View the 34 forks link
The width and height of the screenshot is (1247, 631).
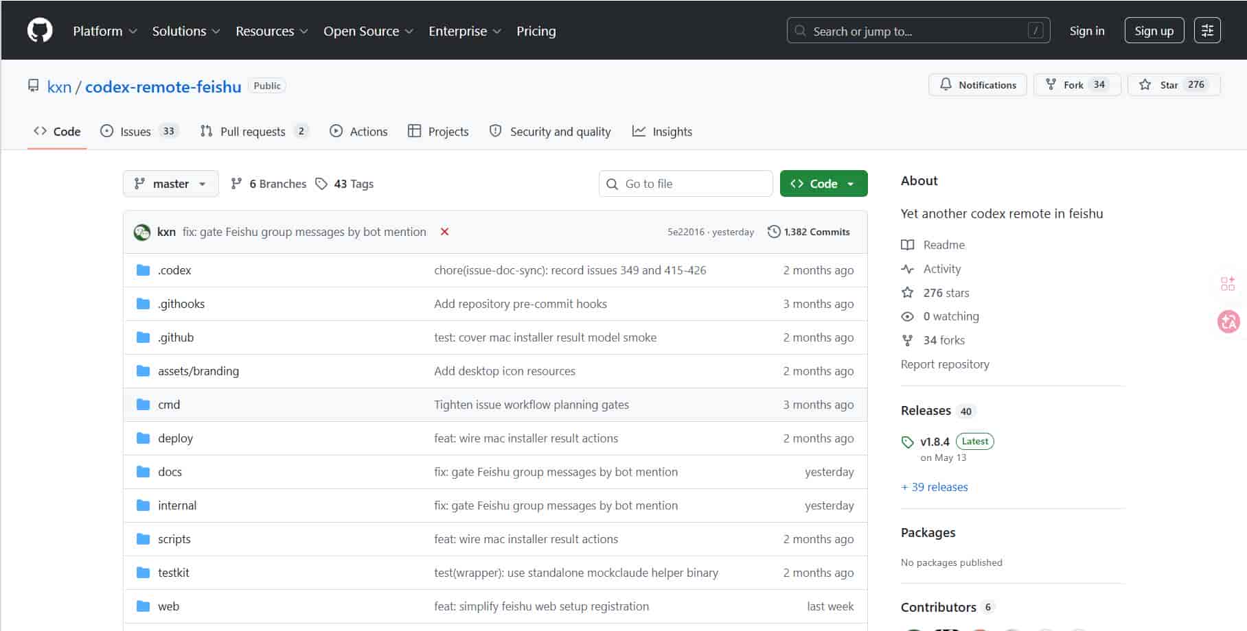tap(933, 340)
